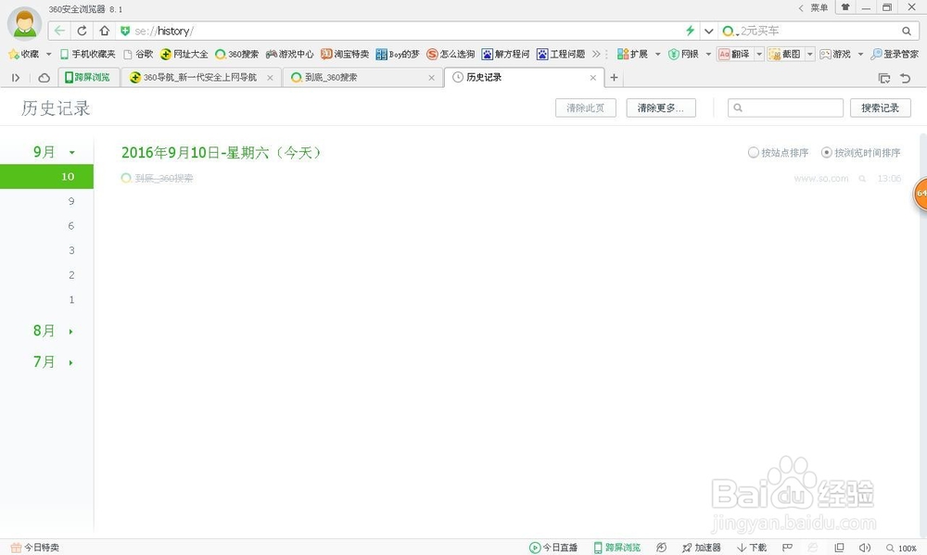Open 解方程问 bookmark
This screenshot has height=555, width=927.
(x=505, y=54)
